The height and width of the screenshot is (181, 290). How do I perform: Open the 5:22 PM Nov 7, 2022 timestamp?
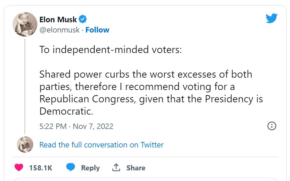76,126
